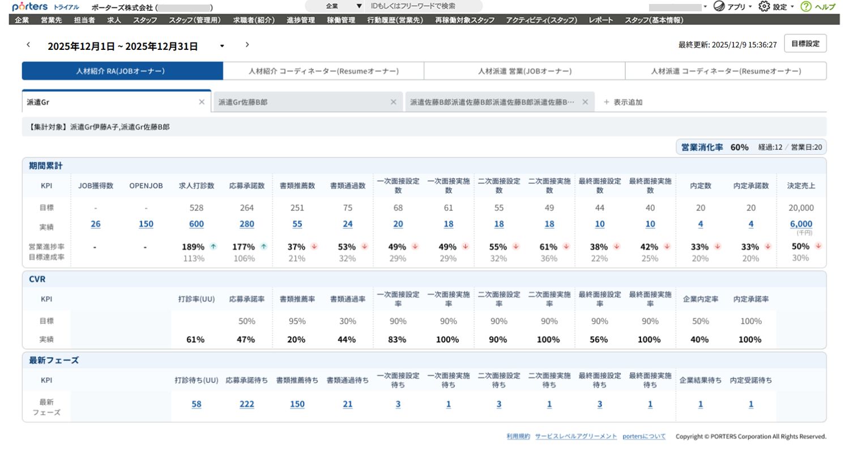
Task: Expand the date range dropdown arrow
Action: (222, 46)
